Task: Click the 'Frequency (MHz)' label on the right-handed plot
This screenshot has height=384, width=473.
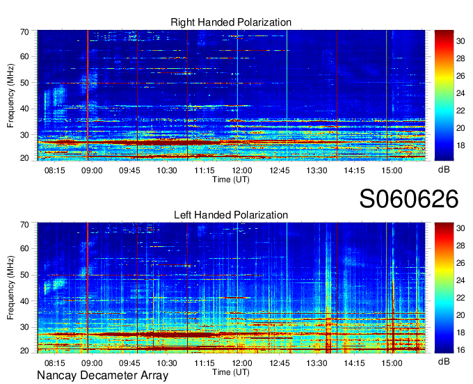Action: pos(10,95)
